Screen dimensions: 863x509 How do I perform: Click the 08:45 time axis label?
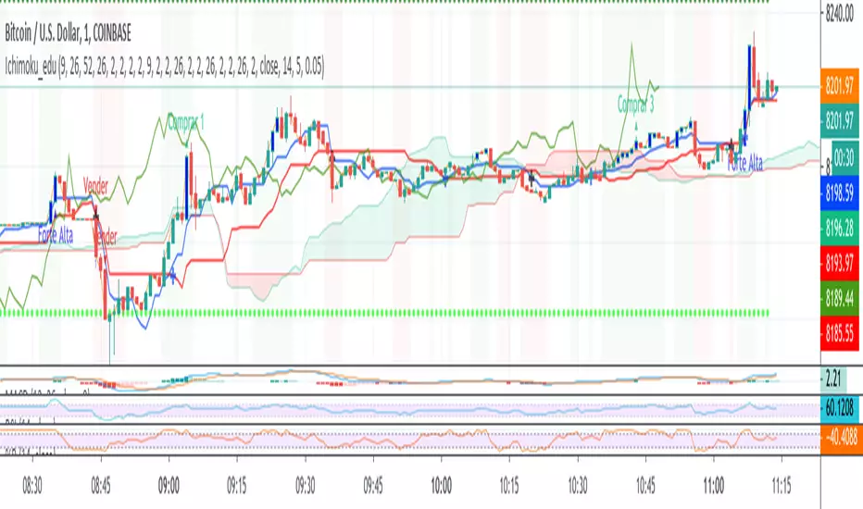101,486
